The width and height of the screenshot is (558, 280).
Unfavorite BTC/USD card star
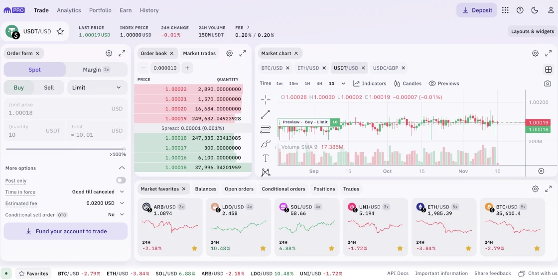click(537, 248)
